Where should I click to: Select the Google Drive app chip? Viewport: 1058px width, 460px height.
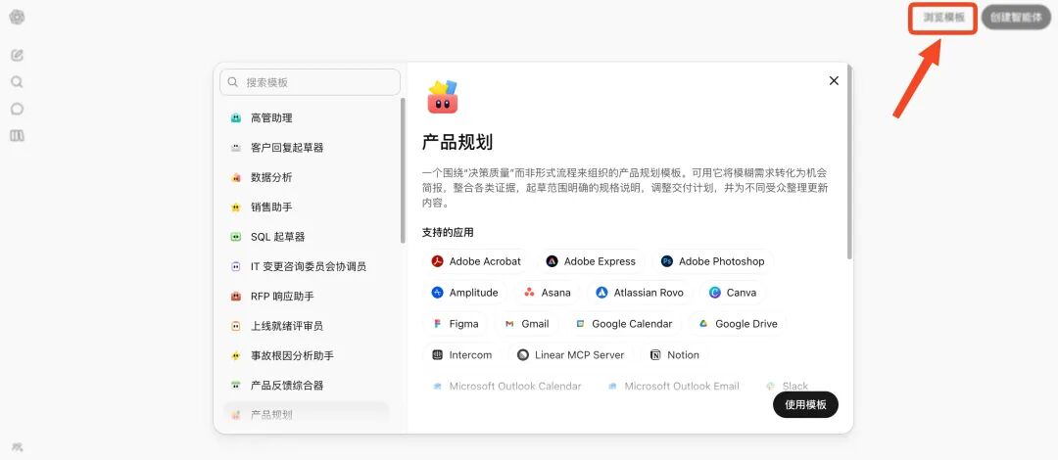[x=738, y=324]
